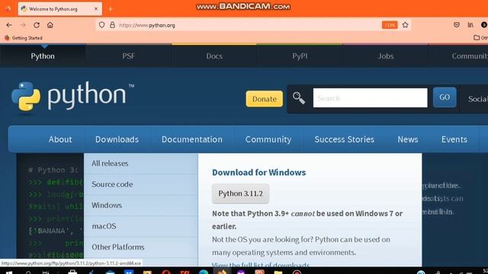This screenshot has height=274, width=488.
Task: Select the Welcome to Python.org browser tab
Action: 59,9
